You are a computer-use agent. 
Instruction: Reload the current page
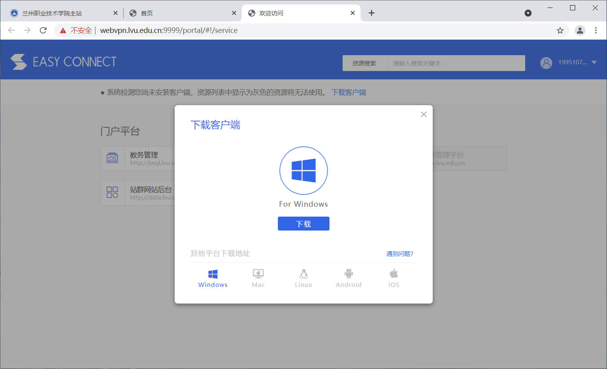click(43, 31)
